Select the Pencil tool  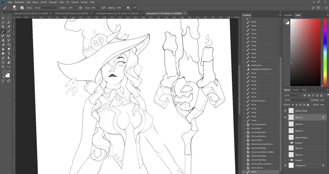[9, 31]
